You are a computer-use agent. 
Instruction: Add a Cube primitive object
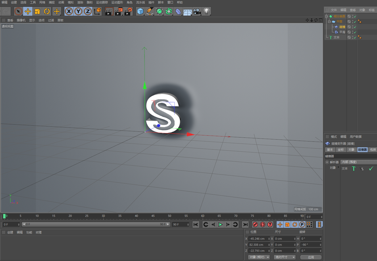(140, 11)
